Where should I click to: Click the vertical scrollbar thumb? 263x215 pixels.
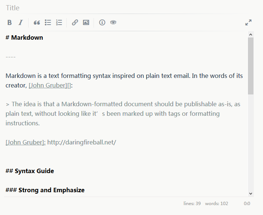point(251,66)
